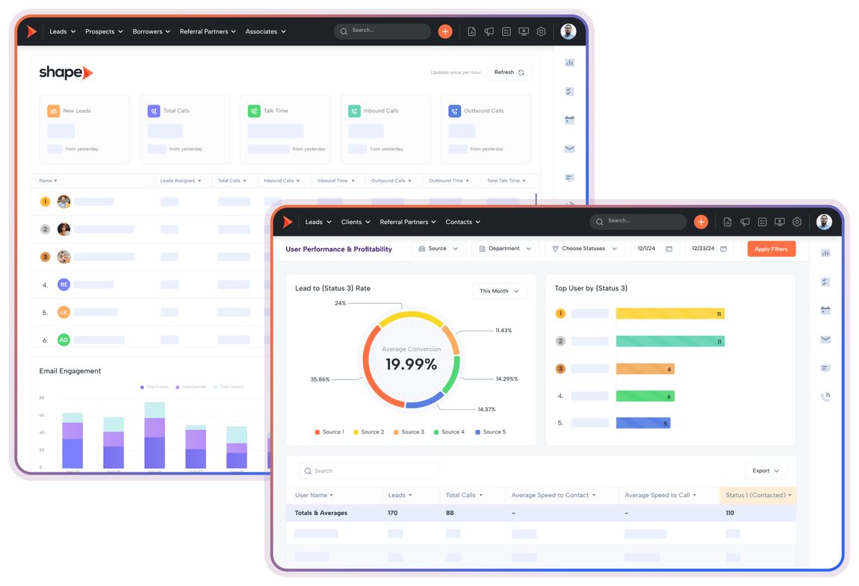This screenshot has width=859, height=586.
Task: Open calendar icon in back window sidebar
Action: tap(570, 120)
